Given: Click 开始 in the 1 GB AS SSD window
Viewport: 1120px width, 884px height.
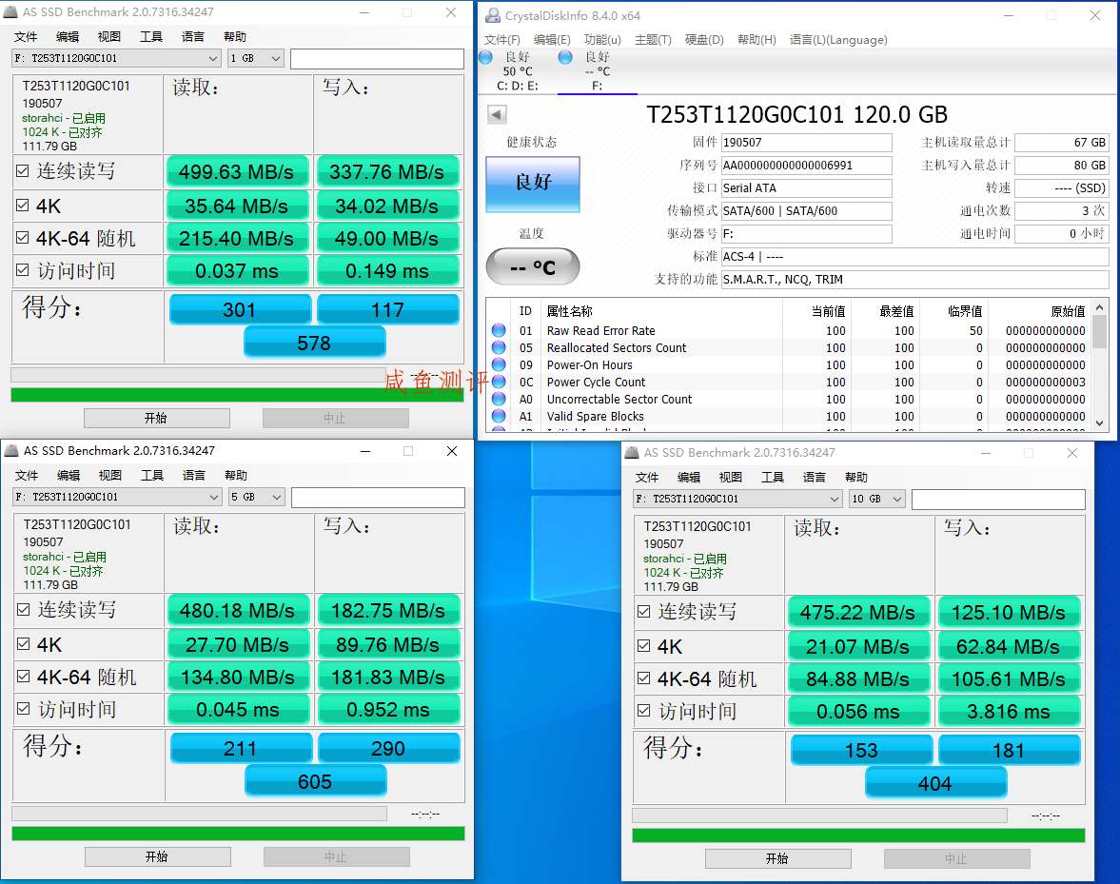Looking at the screenshot, I should click(x=157, y=418).
